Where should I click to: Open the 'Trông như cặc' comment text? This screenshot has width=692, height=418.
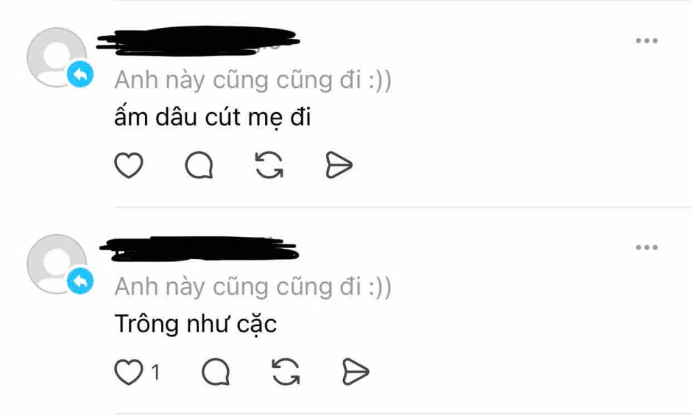[x=196, y=324]
